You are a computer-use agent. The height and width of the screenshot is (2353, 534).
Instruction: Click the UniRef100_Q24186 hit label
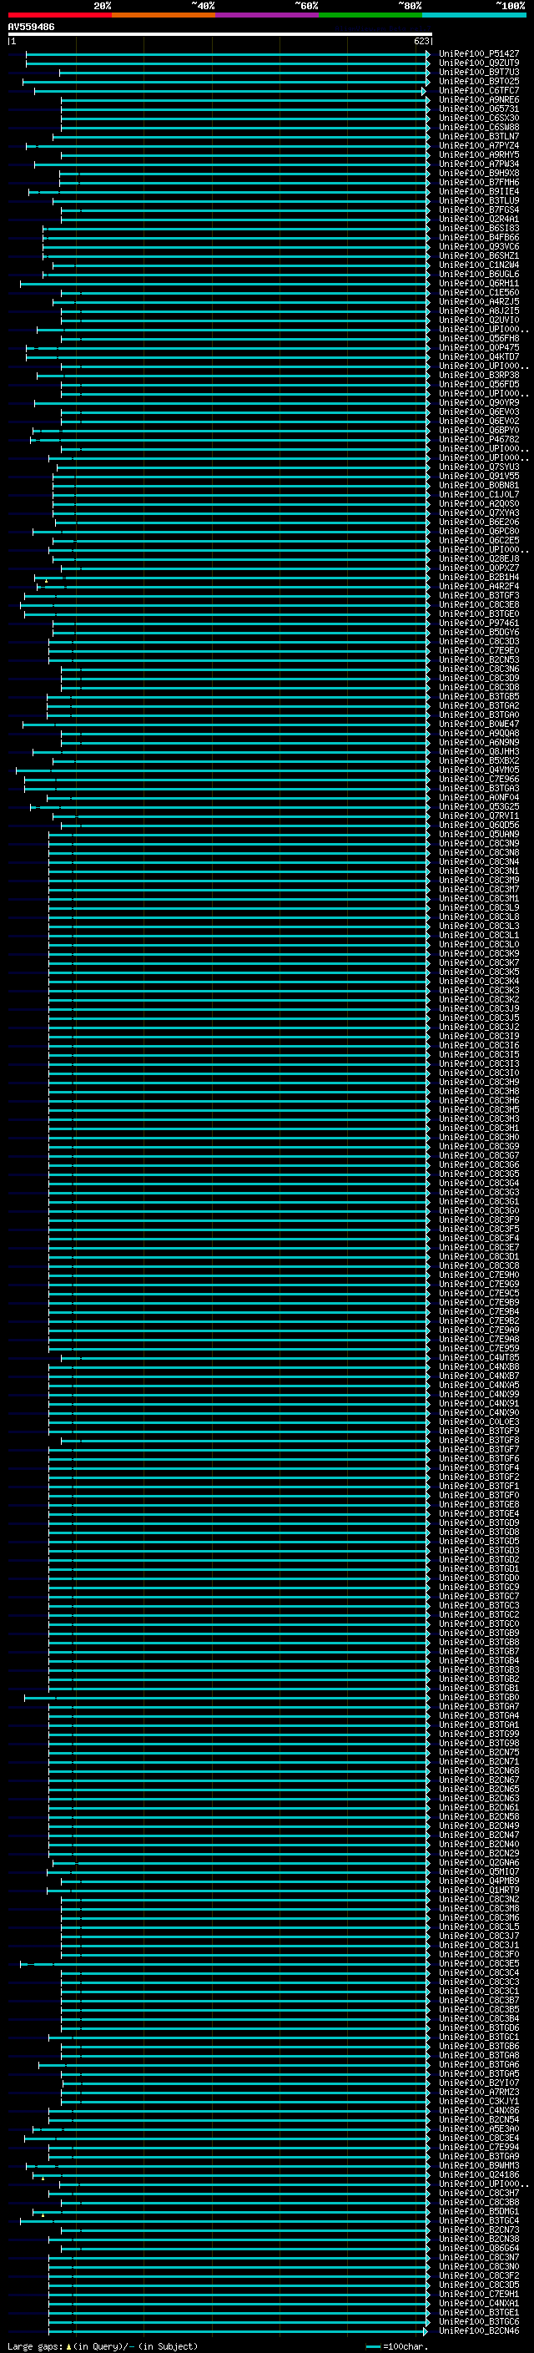pyautogui.click(x=478, y=2175)
